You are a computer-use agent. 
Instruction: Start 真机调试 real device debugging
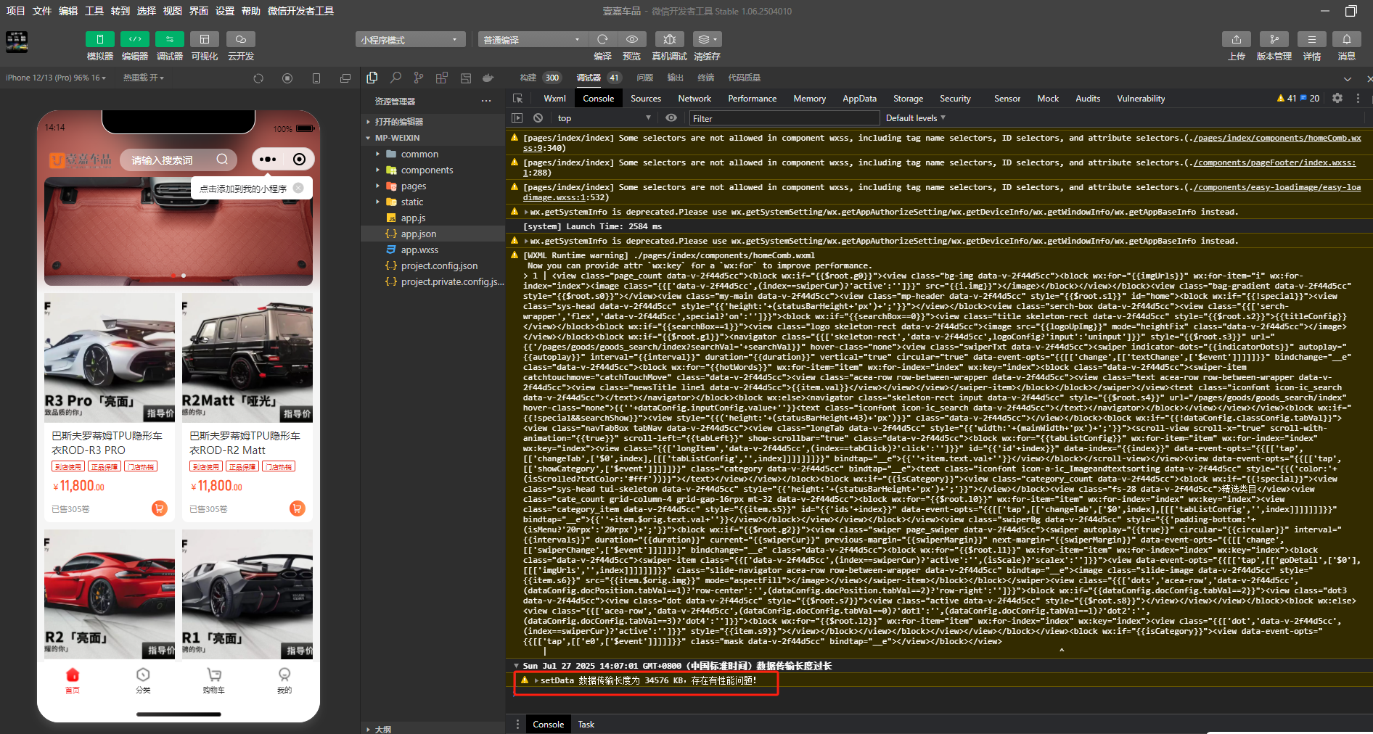point(670,39)
